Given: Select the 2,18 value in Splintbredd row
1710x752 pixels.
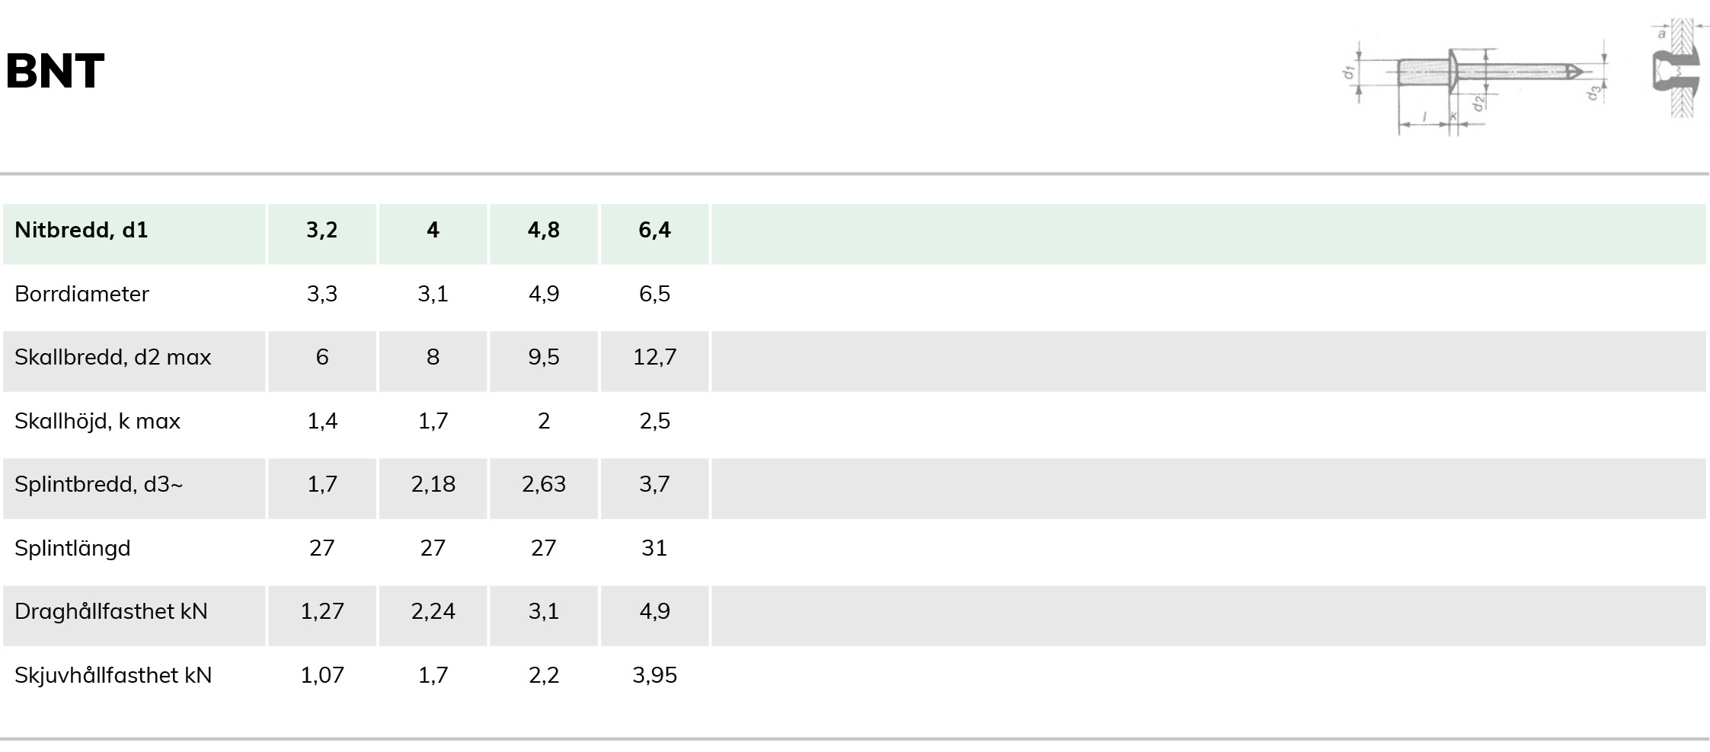Looking at the screenshot, I should pyautogui.click(x=433, y=484).
